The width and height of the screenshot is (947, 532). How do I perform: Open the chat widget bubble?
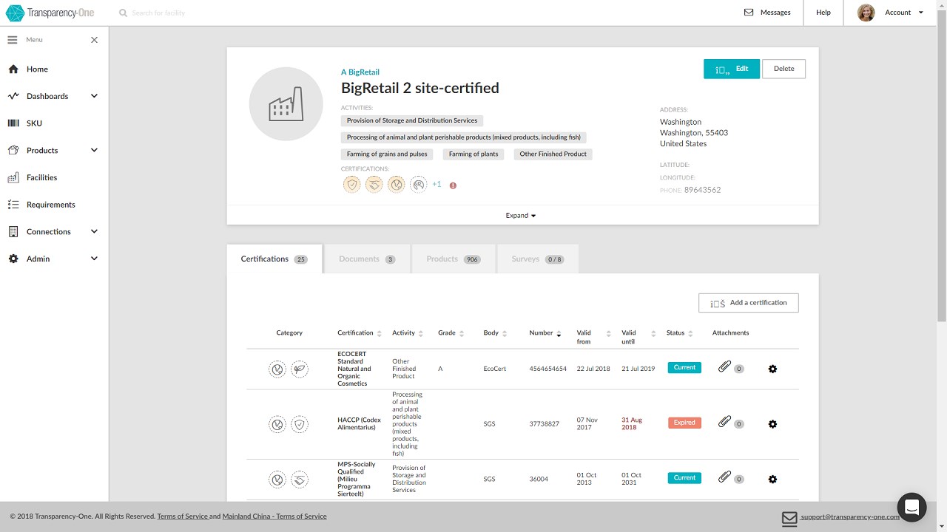coord(911,507)
